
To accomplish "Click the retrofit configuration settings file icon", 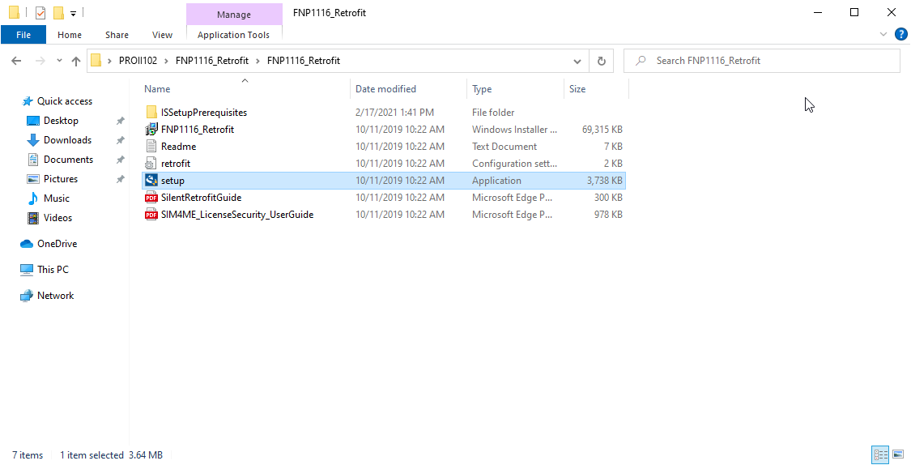I will (151, 164).
